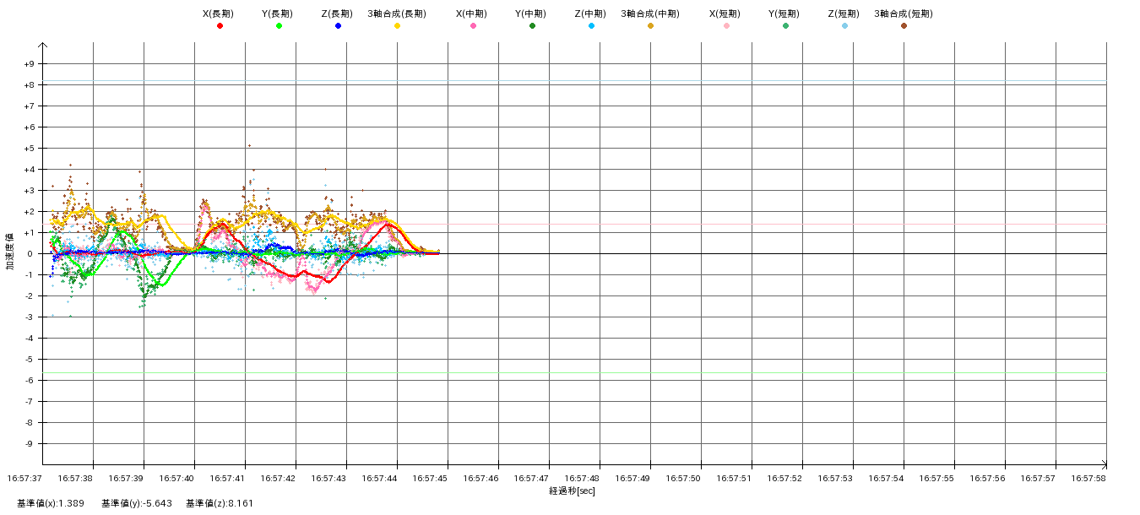Click the 基準値(y):-5.643 text
This screenshot has height=515, width=1140.
[137, 503]
